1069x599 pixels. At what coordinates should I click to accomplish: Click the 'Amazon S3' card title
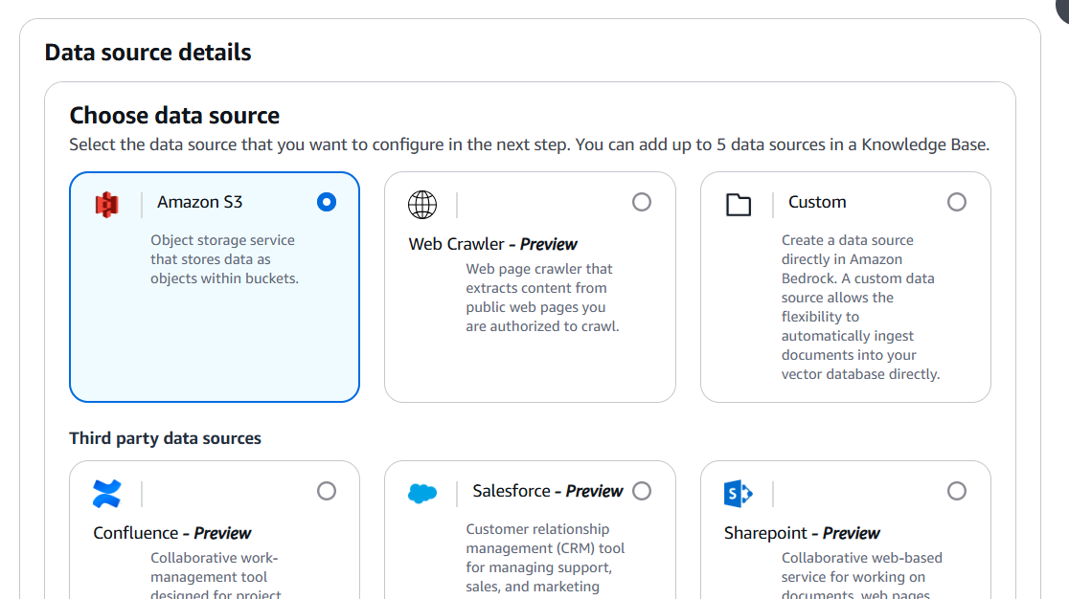200,202
